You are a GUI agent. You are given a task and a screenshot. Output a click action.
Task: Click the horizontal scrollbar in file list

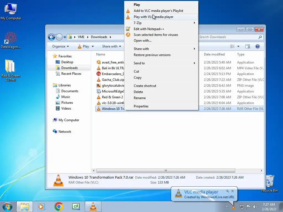click(x=166, y=171)
